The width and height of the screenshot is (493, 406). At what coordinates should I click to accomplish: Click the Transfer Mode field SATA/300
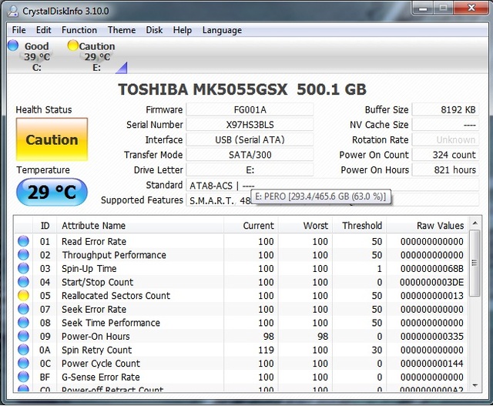pos(250,155)
